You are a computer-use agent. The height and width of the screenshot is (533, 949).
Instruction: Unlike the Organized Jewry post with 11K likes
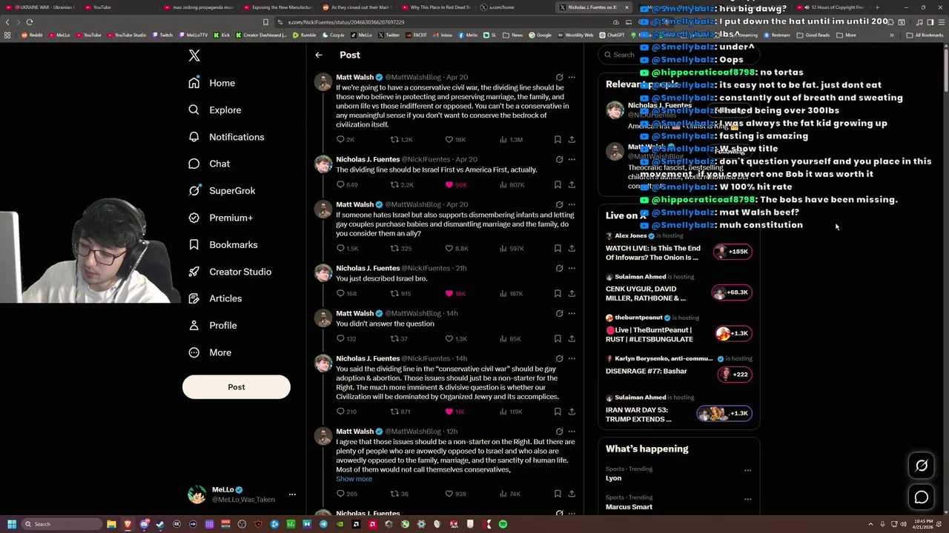coord(454,411)
